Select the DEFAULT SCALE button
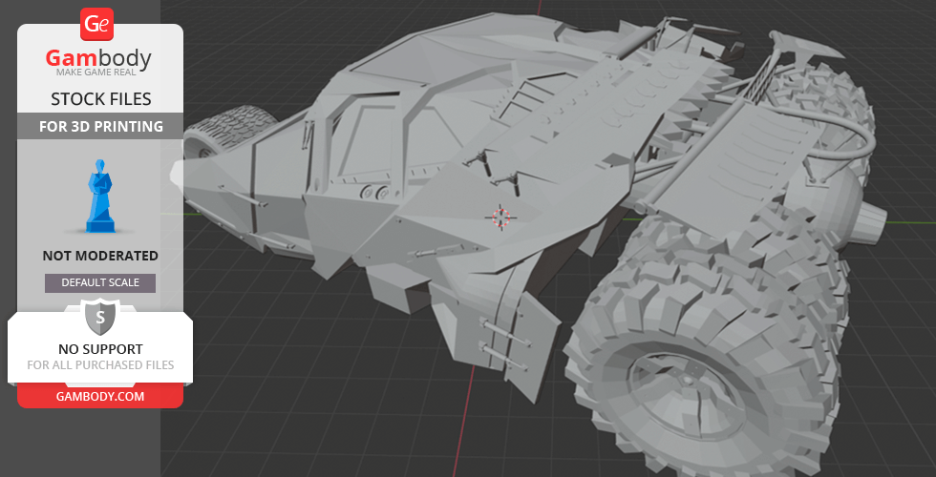The image size is (936, 477). [100, 282]
